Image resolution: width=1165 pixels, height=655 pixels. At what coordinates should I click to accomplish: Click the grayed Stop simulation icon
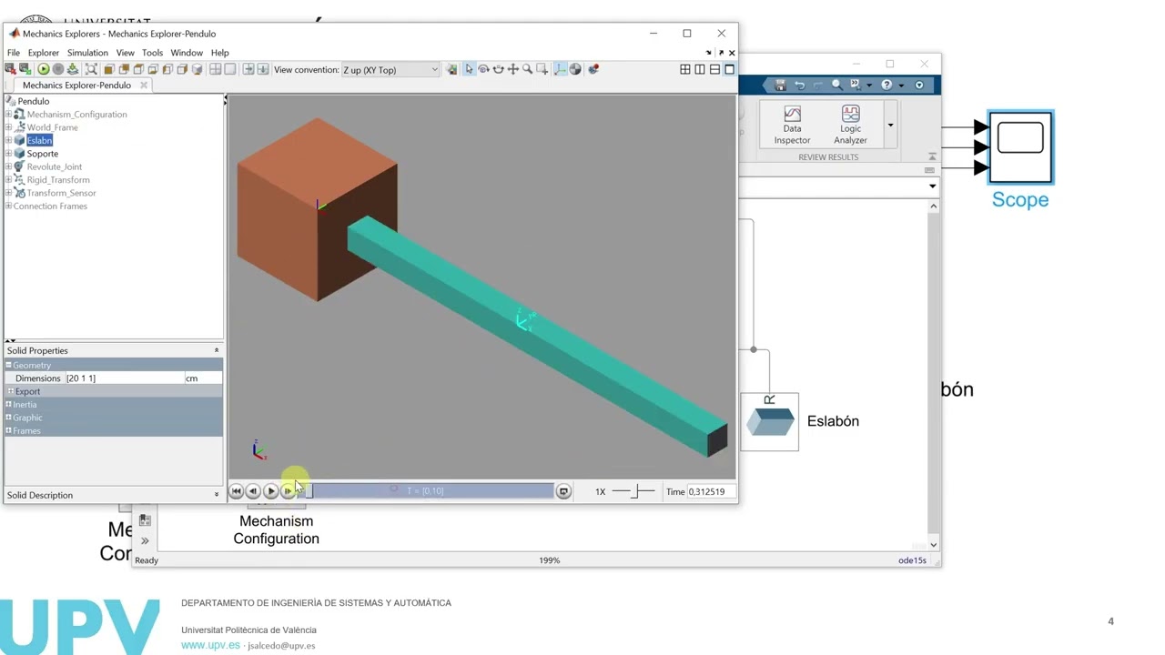click(58, 69)
